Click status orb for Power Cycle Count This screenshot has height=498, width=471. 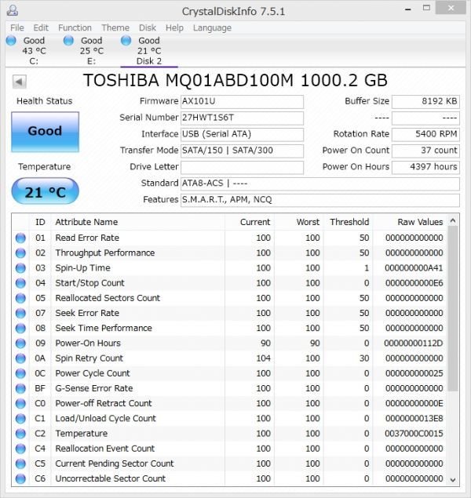(x=20, y=373)
